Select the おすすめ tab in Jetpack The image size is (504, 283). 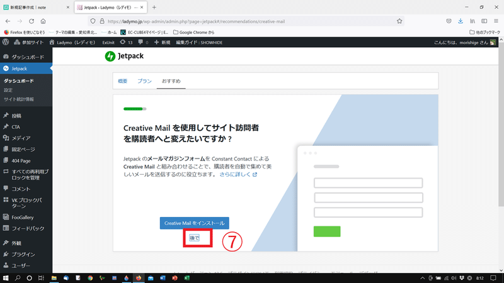pyautogui.click(x=171, y=81)
